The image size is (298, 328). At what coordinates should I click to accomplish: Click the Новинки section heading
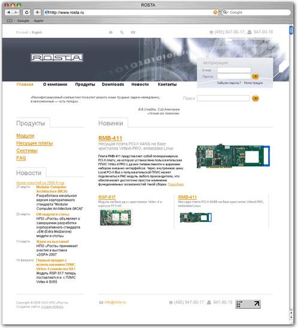click(111, 123)
